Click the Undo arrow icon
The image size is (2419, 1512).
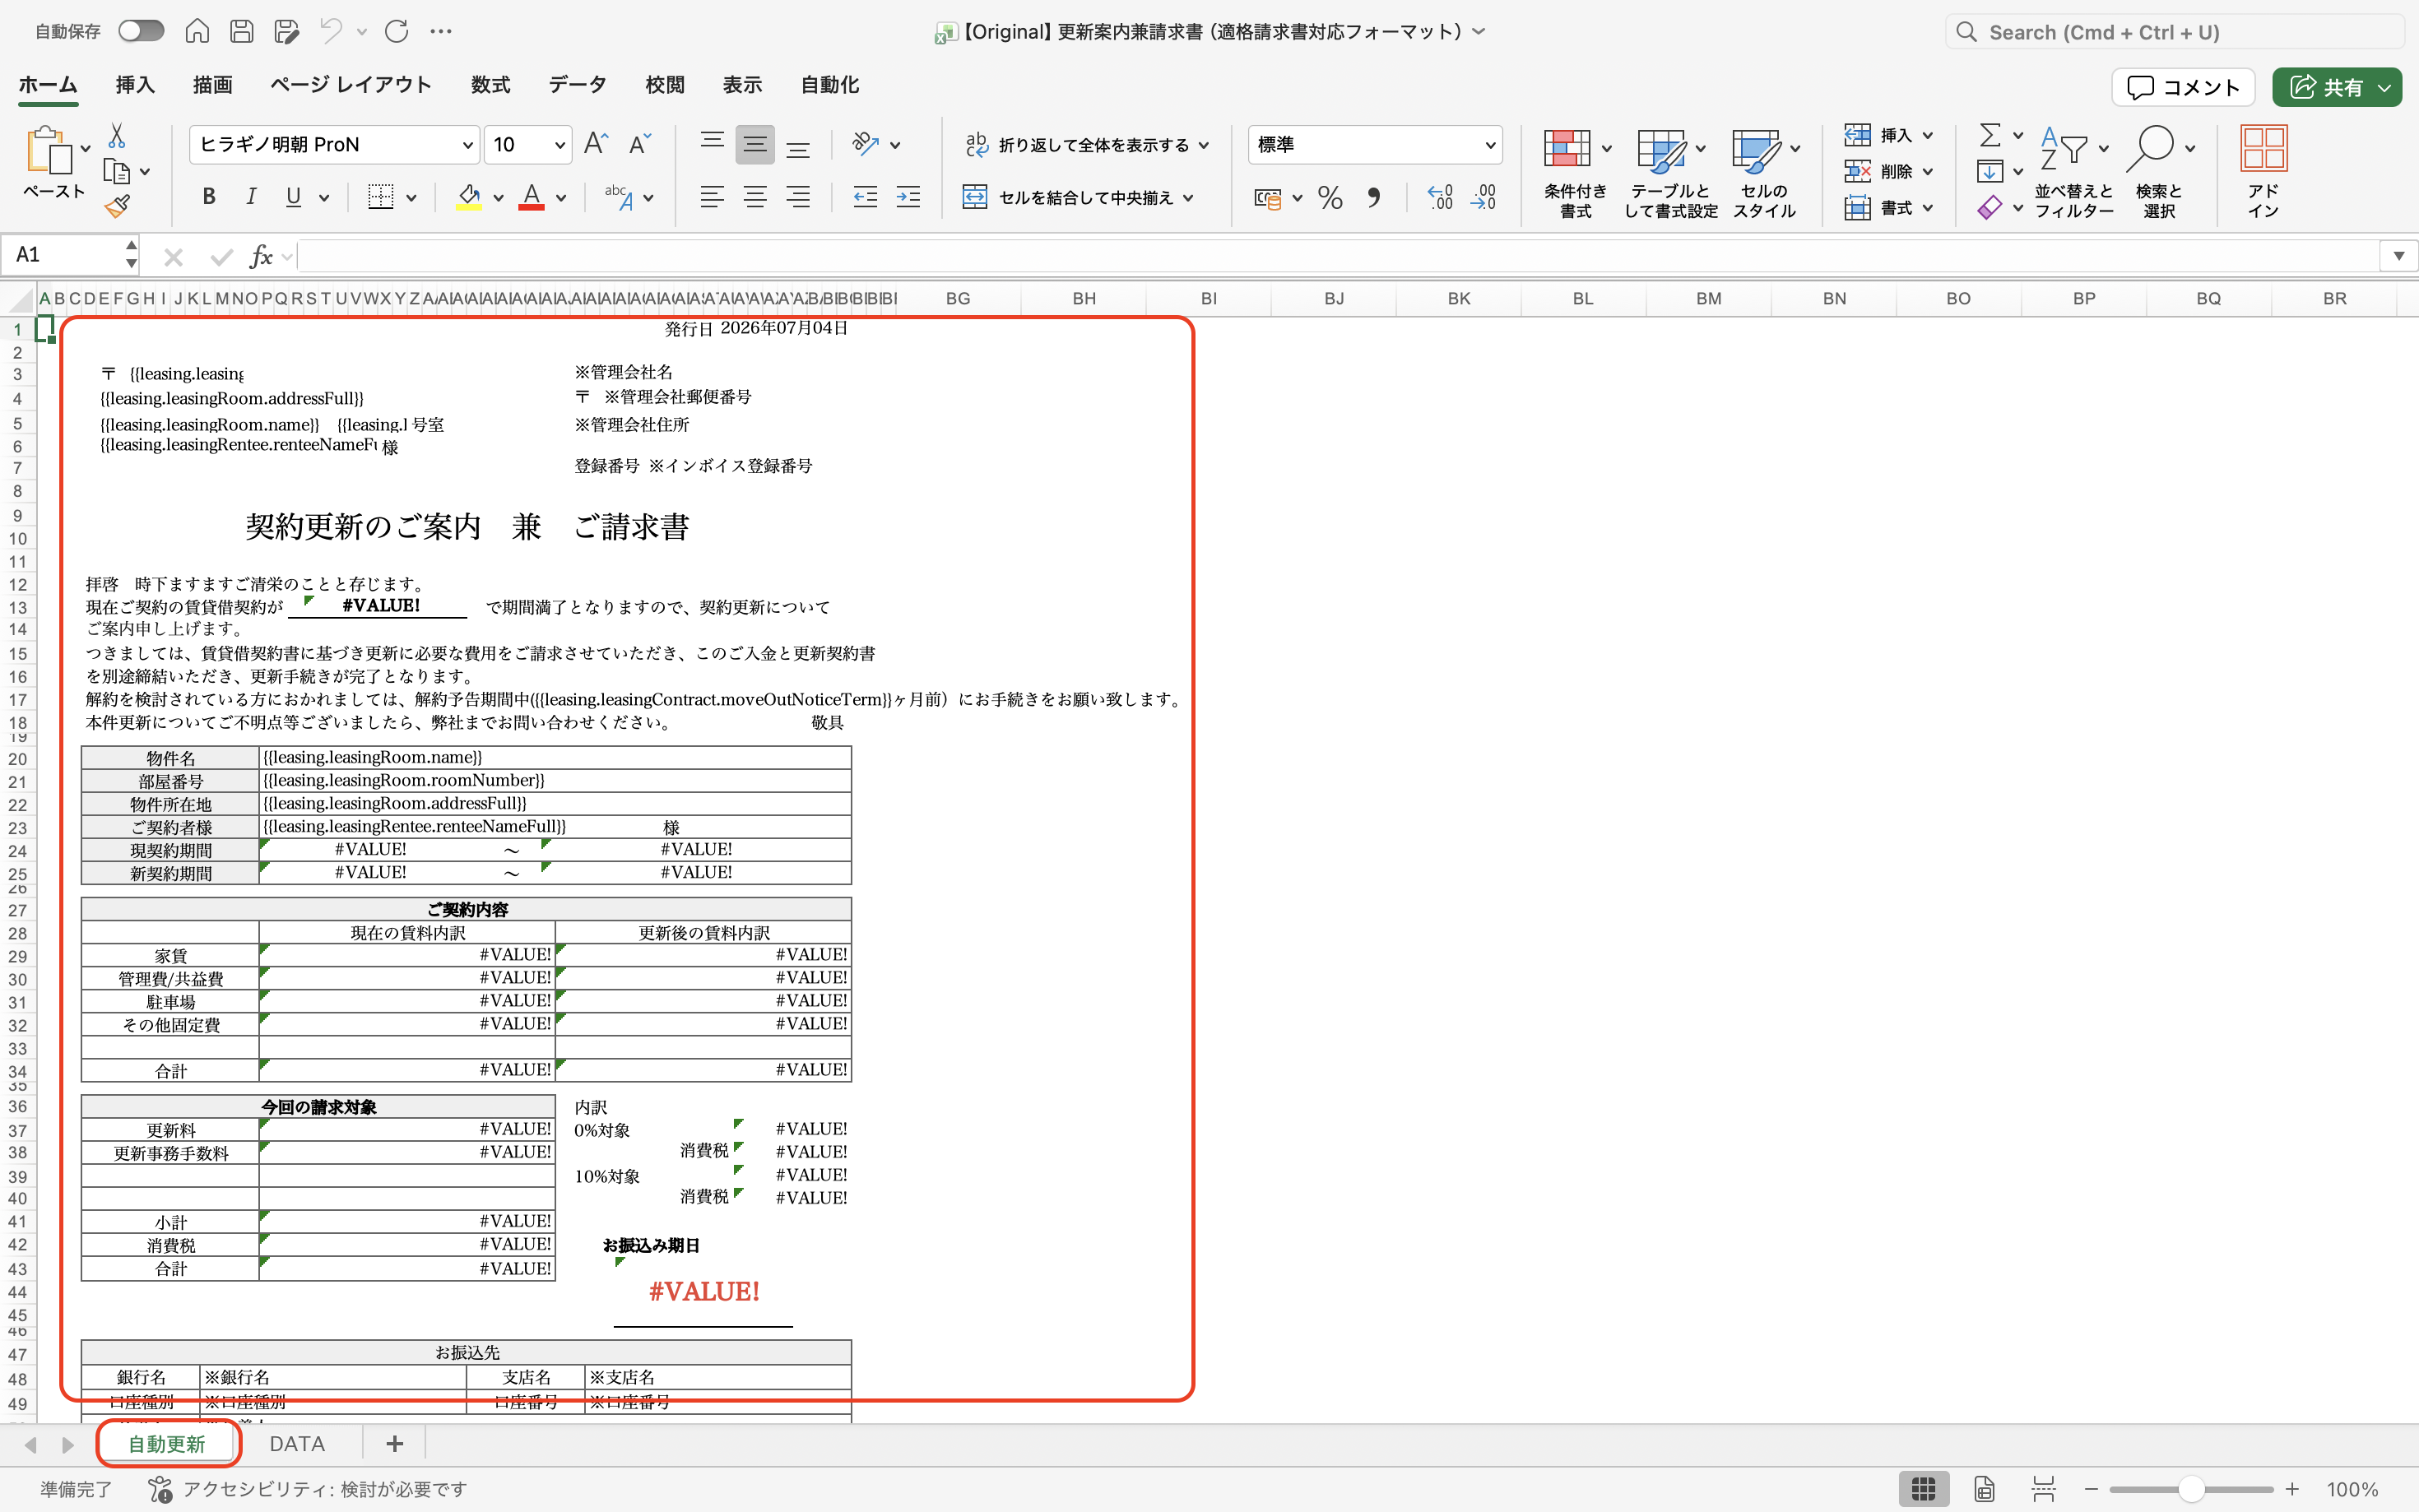coord(331,31)
